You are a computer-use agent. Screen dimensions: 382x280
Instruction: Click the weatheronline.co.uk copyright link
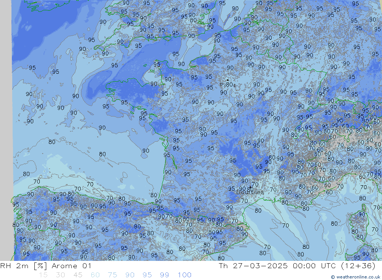355,277
